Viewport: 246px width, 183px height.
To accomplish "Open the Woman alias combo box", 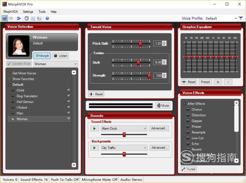I will [56, 64].
